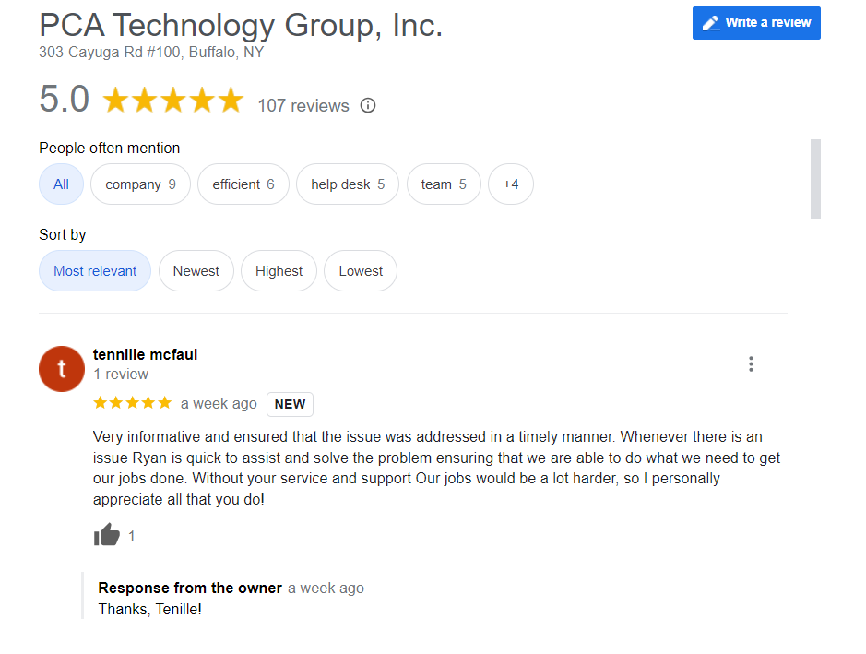Sort reviews by Highest rating
Image resolution: width=866 pixels, height=654 pixels.
coord(279,271)
